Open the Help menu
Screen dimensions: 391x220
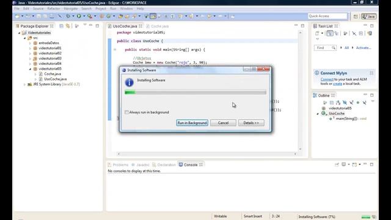[140, 9]
